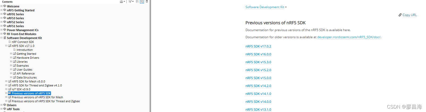The image size is (426, 112).
Task: Click the open book icon for Software Development Kit
Action: 5,38
